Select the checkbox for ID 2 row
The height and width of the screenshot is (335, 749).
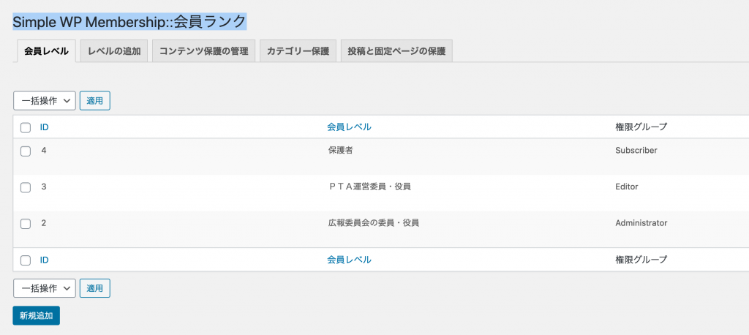26,224
